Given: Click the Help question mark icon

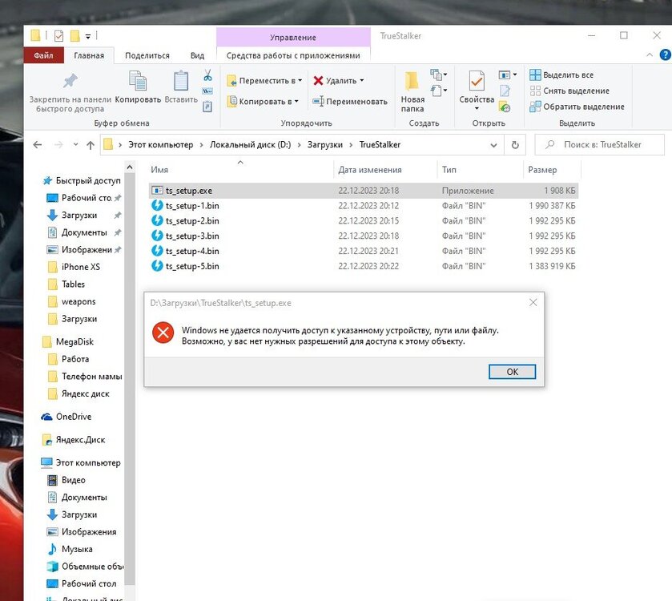Looking at the screenshot, I should click(665, 54).
